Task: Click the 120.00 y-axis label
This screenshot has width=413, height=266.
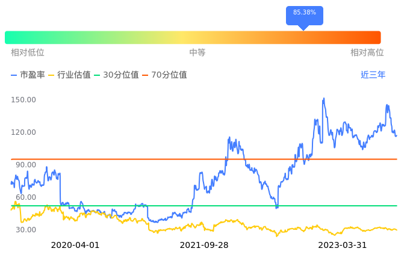Action: [x=23, y=132]
